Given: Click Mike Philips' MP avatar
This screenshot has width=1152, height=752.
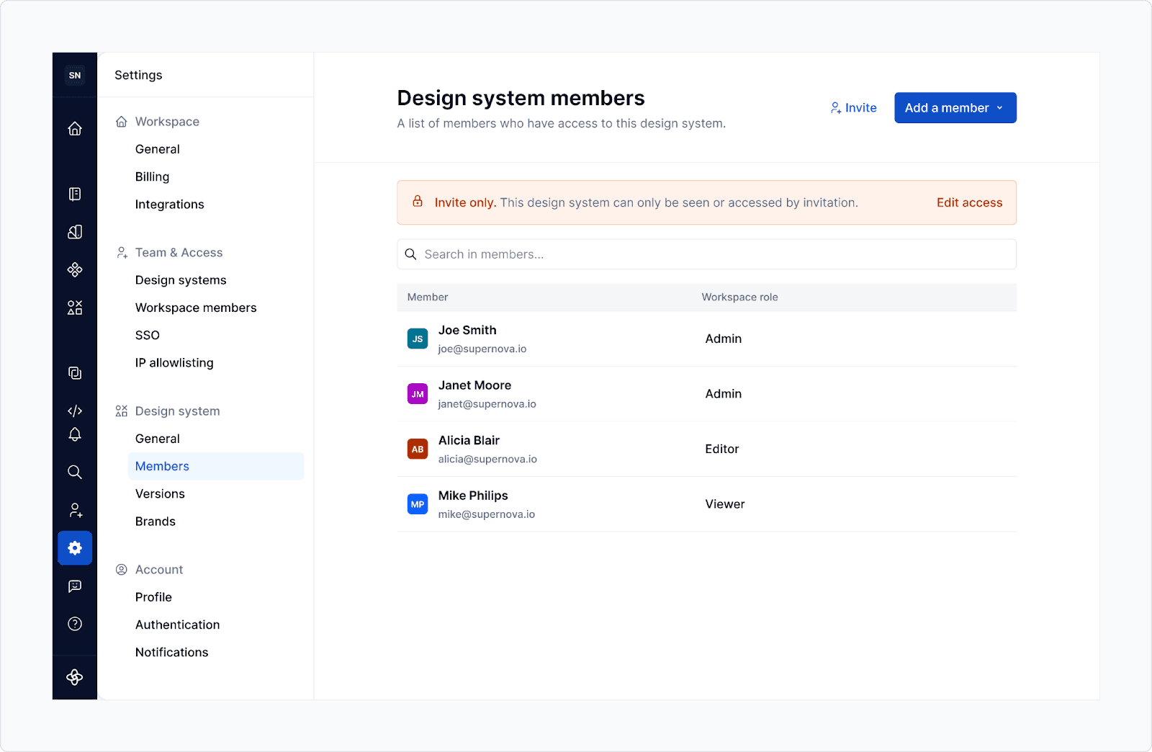Looking at the screenshot, I should (418, 504).
